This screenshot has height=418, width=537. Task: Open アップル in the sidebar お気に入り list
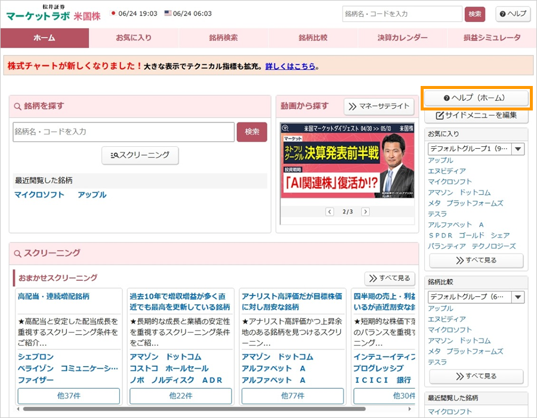click(440, 161)
